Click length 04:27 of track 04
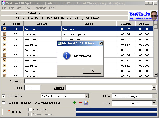The height and width of the screenshot is (118, 159). coord(126,45)
